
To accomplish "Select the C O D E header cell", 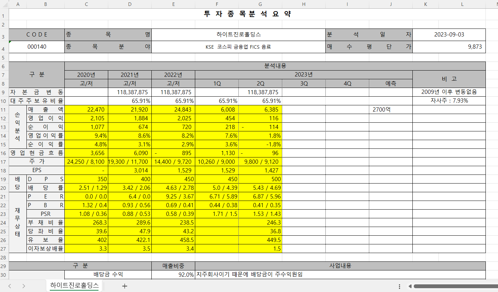I will (x=37, y=35).
